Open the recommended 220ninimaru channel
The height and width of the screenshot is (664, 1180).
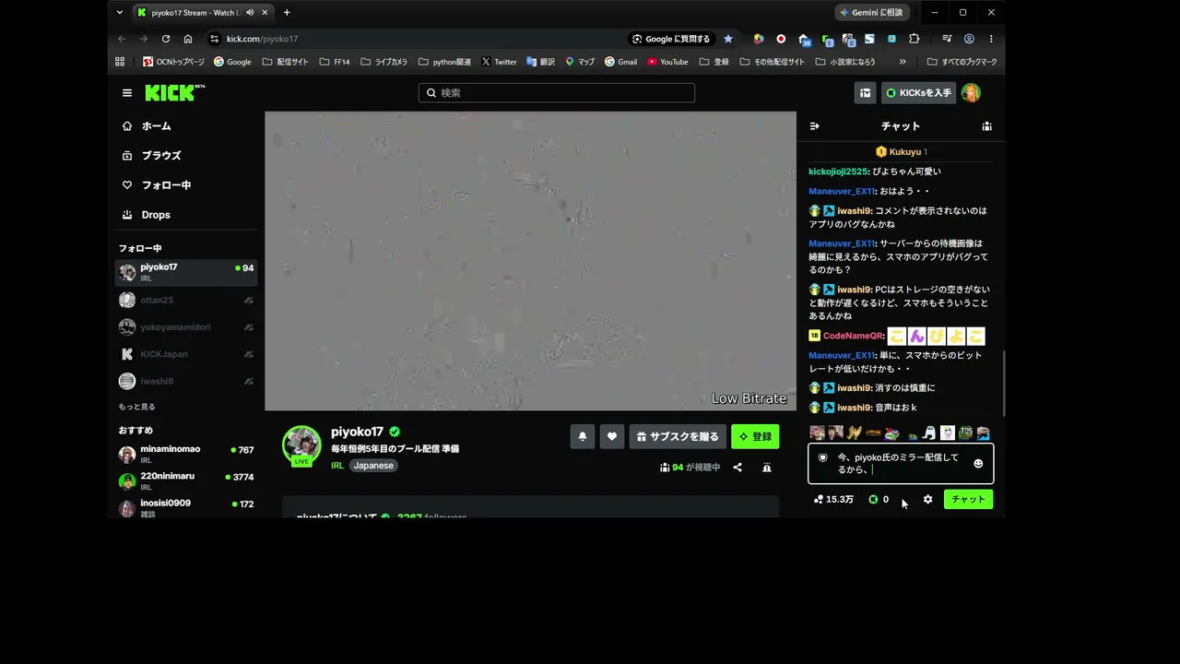tap(186, 480)
